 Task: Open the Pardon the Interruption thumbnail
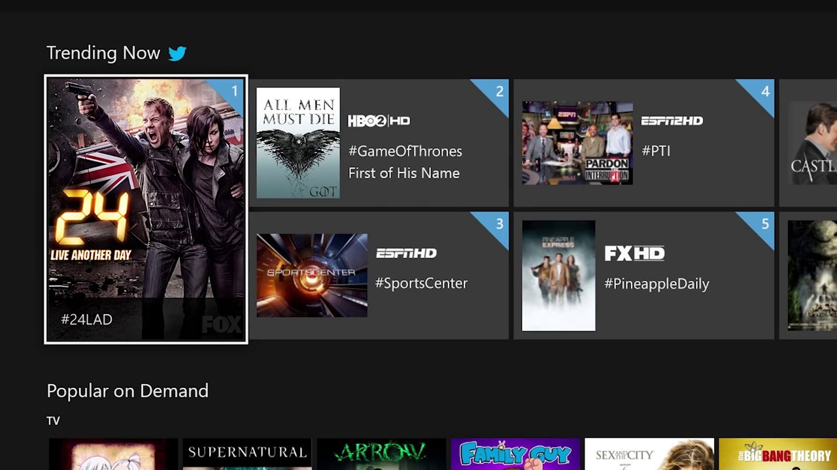pyautogui.click(x=577, y=143)
